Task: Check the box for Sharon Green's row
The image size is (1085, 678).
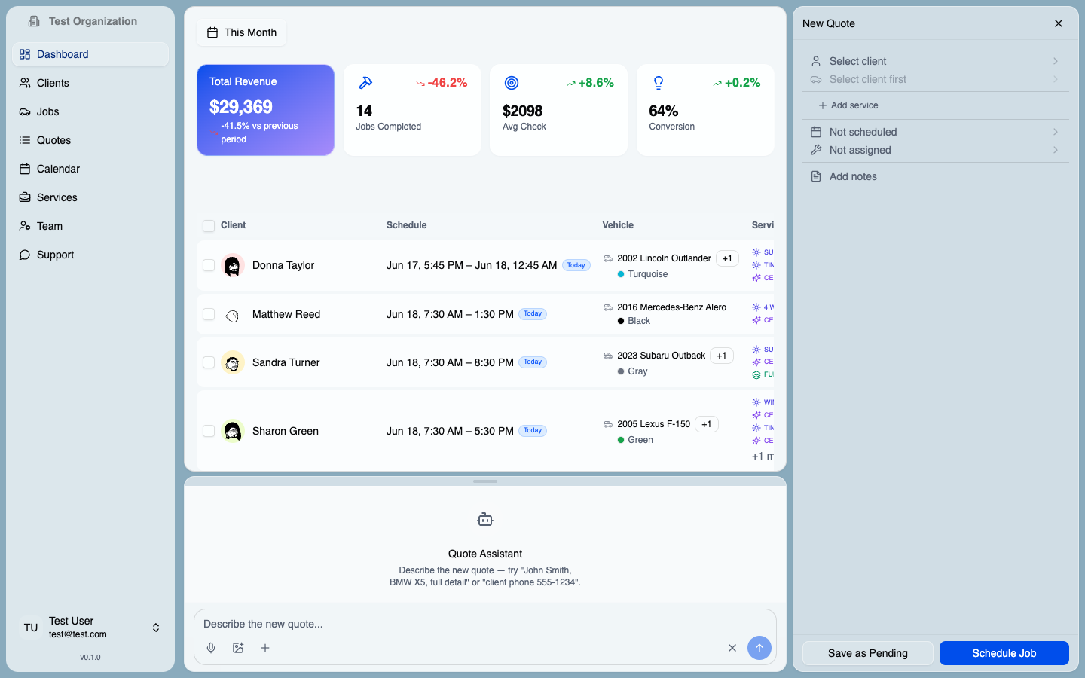Action: [x=209, y=431]
